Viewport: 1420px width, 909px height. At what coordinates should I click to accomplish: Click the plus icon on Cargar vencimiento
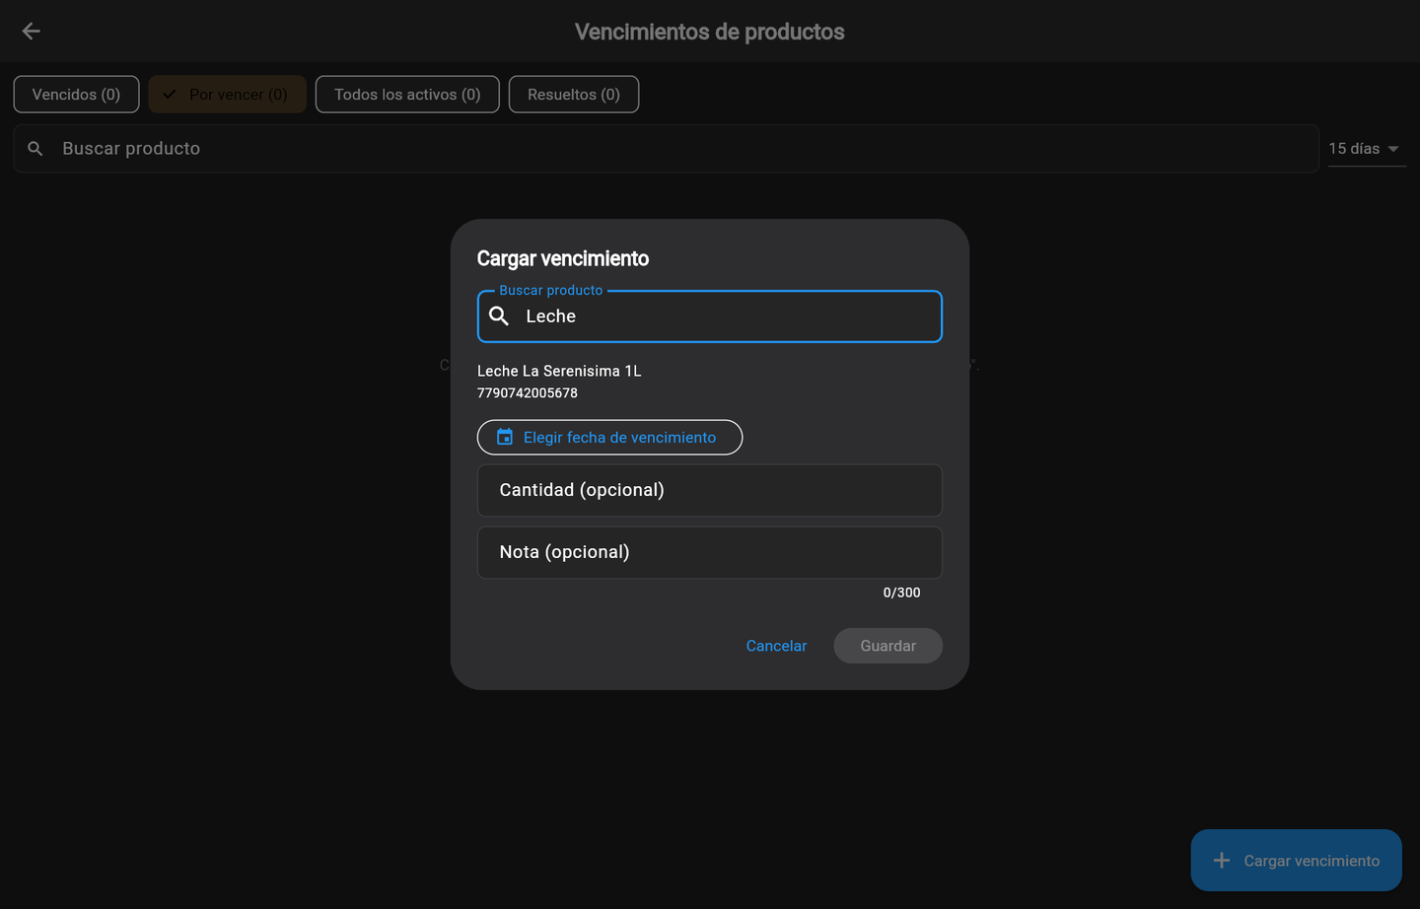(x=1222, y=861)
